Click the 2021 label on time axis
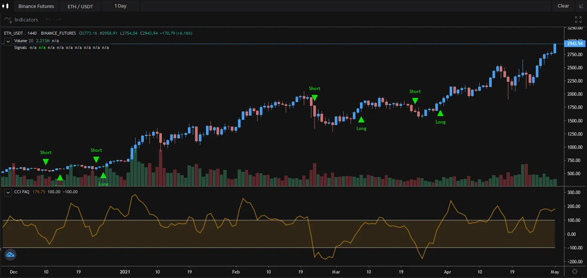 click(x=125, y=272)
